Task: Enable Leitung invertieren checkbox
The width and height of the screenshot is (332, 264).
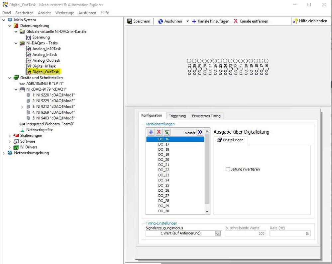Action: tap(228, 169)
